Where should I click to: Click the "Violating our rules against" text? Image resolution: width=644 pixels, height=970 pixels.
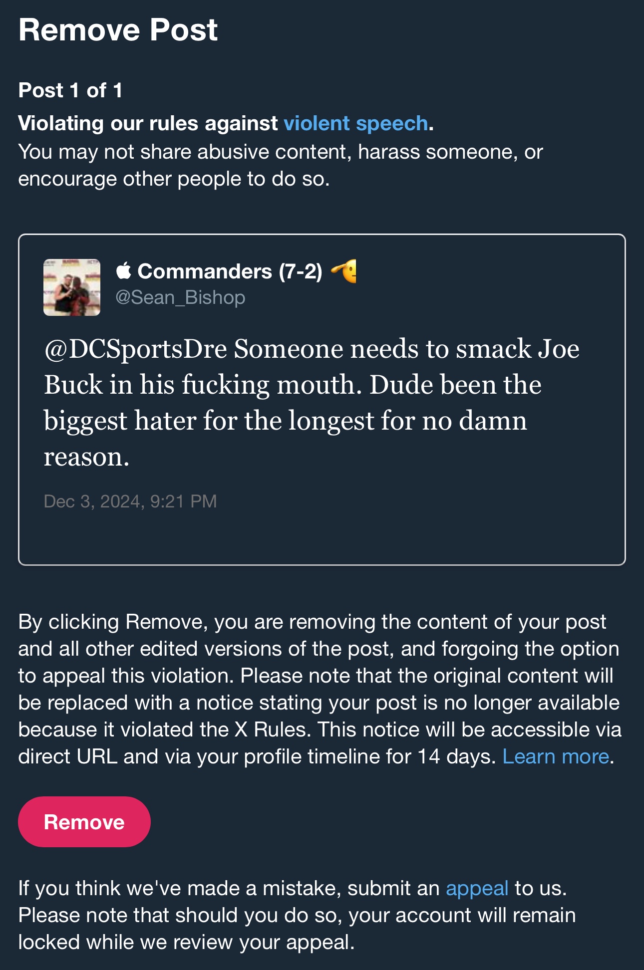pyautogui.click(x=148, y=123)
